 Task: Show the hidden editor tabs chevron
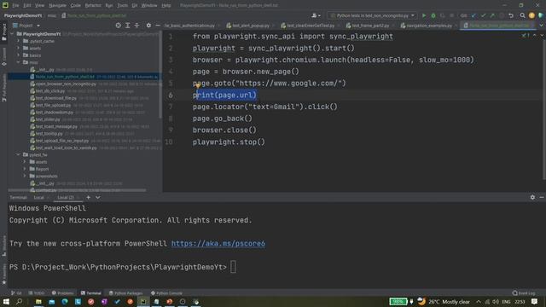(542, 26)
